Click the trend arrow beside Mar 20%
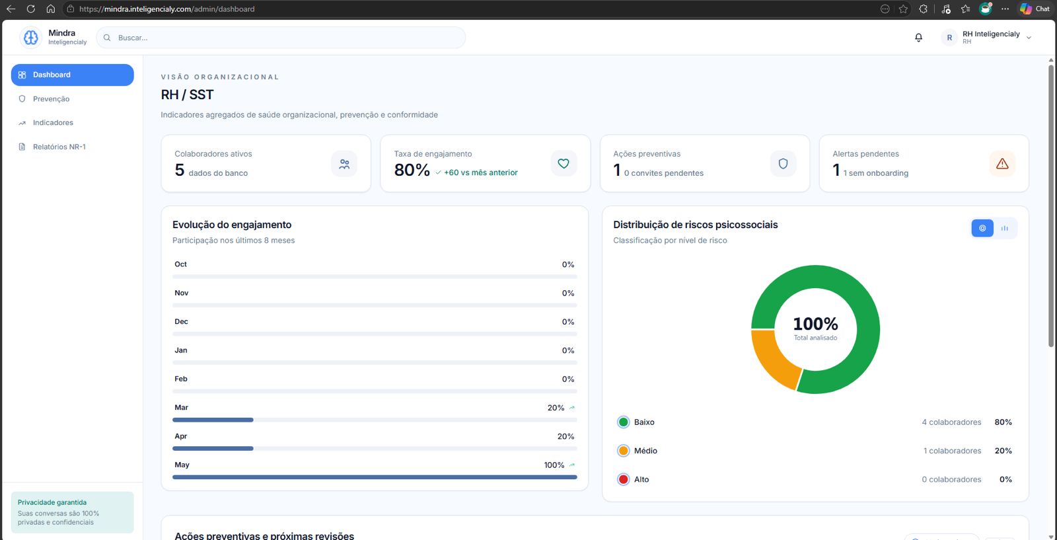This screenshot has width=1057, height=540. tap(572, 408)
